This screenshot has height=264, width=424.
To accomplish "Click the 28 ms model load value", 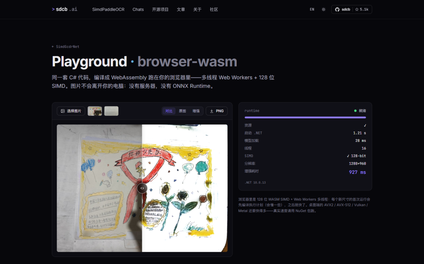I will [360, 141].
